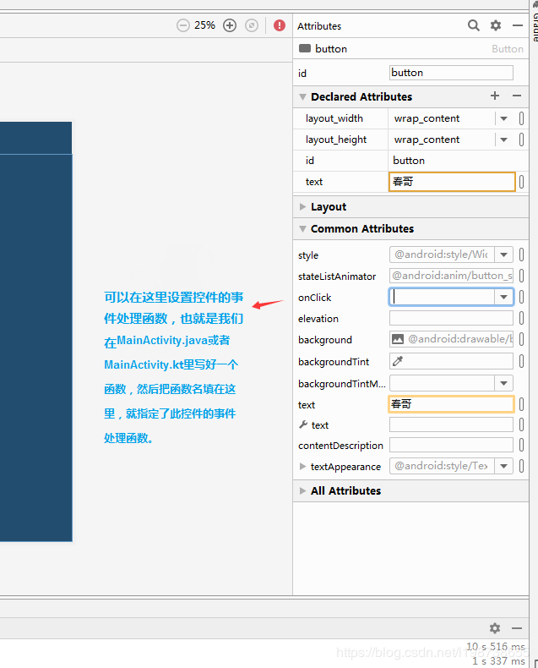Image resolution: width=538 pixels, height=668 pixels.
Task: Open the Attributes panel settings gear
Action: tap(496, 25)
